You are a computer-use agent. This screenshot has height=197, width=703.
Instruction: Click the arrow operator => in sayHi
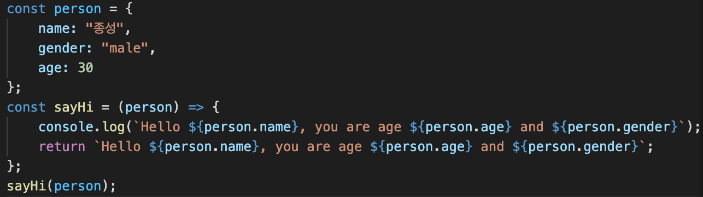pos(196,107)
